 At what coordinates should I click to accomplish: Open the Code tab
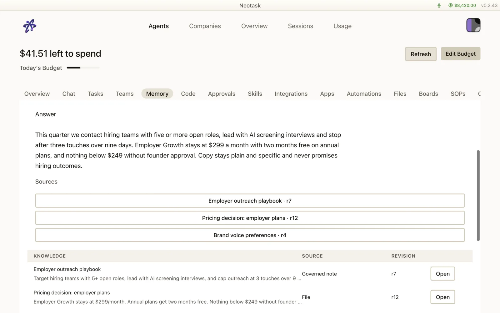[188, 93]
